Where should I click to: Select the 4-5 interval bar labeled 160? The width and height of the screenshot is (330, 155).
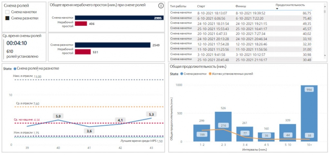[266, 137]
